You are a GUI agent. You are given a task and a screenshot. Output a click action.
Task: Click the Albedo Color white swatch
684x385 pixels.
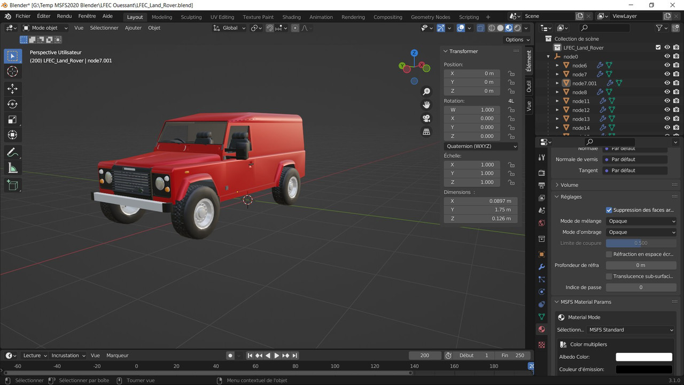point(644,357)
